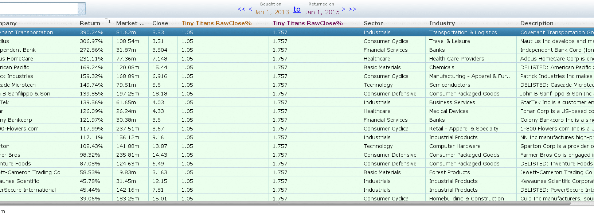
Task: Click the double-left arrow to jump dates back
Action: click(x=242, y=9)
